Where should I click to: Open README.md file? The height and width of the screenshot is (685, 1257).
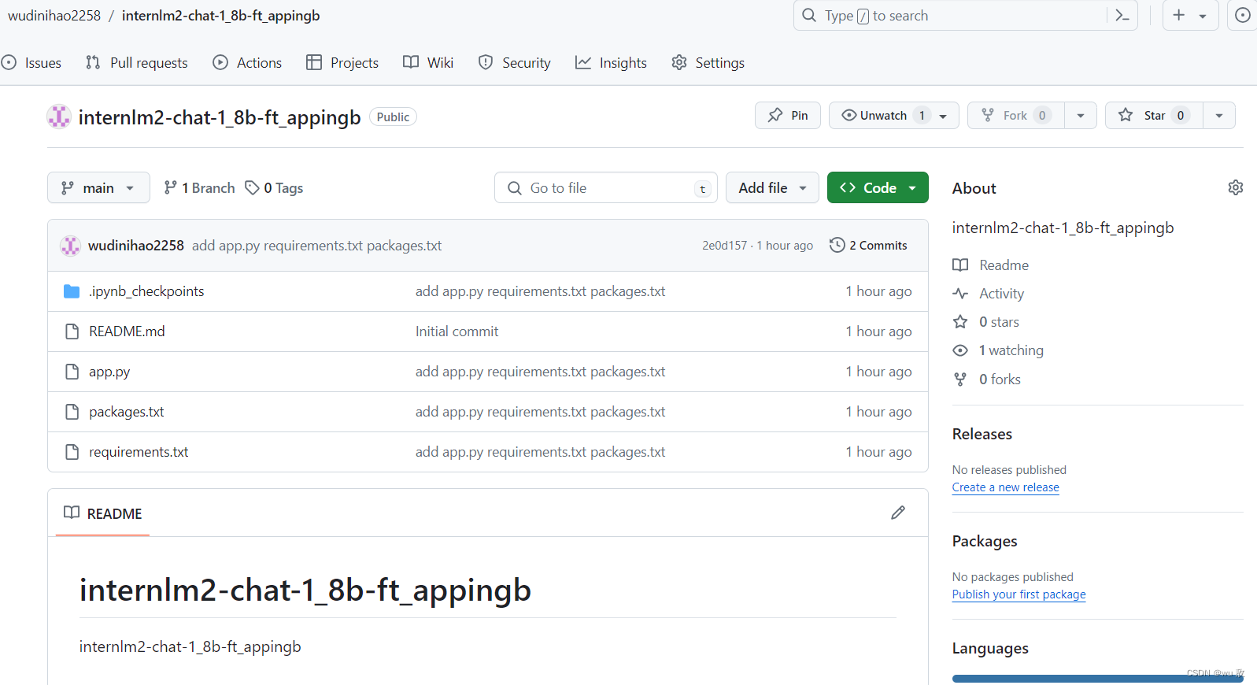(127, 331)
